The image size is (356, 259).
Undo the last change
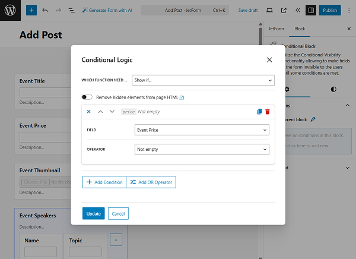pyautogui.click(x=45, y=10)
